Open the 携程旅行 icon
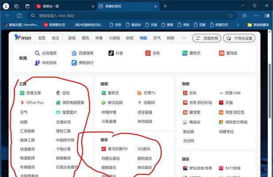Image resolution: width=273 pixels, height=177 pixels. tap(74, 63)
